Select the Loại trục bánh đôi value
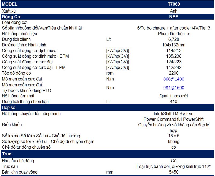The height and width of the screenshot is (176, 215). tap(173, 167)
